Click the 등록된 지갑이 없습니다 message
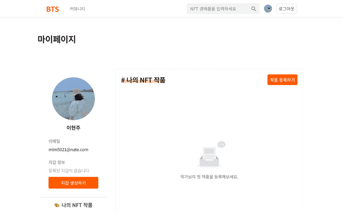Image resolution: width=343 pixels, height=214 pixels. pos(69,171)
